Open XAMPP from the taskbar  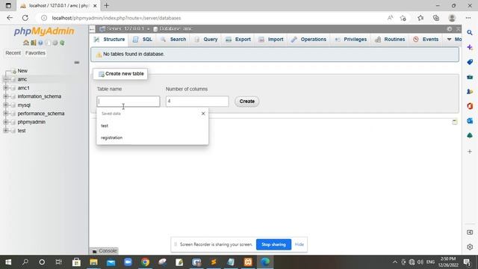[248, 262]
